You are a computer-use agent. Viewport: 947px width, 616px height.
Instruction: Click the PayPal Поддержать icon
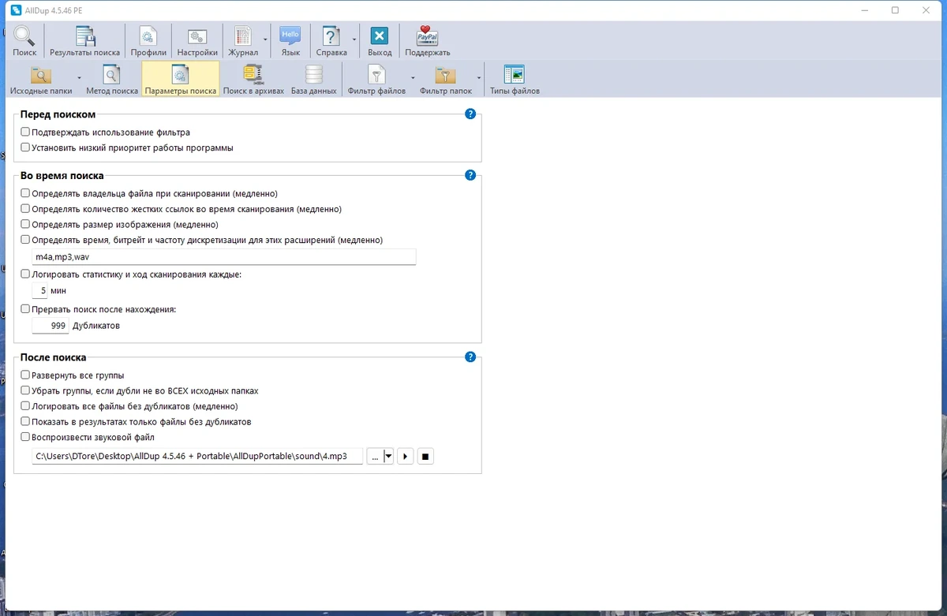click(428, 41)
